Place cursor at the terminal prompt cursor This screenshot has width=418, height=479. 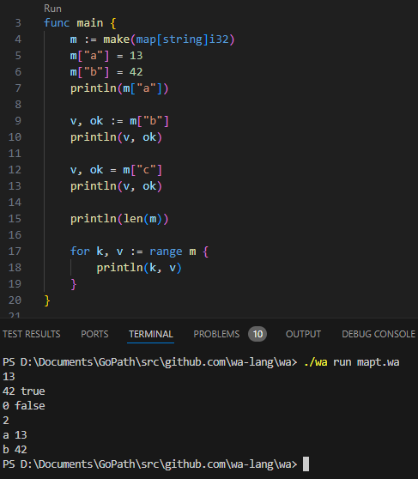306,464
